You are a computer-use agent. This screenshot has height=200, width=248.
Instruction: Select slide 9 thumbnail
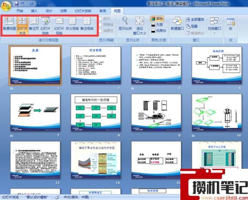156,112
